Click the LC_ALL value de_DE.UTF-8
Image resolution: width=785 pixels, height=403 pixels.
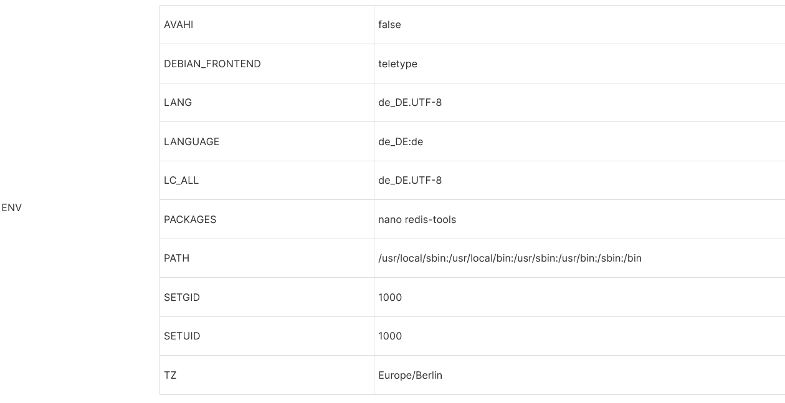click(x=410, y=181)
